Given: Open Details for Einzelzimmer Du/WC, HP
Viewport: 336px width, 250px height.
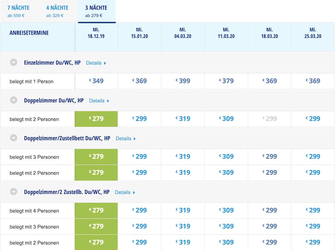Looking at the screenshot, I should [x=96, y=63].
